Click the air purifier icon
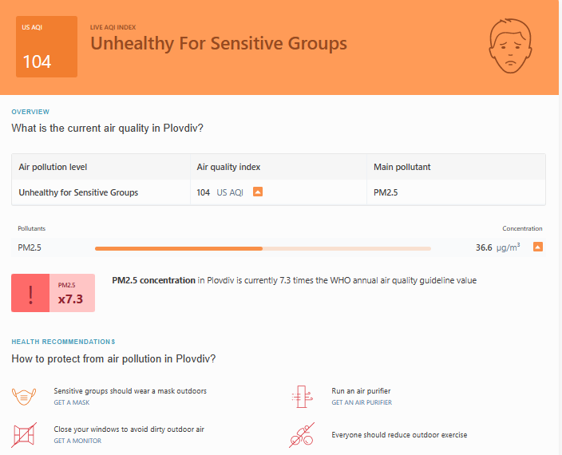This screenshot has height=455, width=562. pos(303,396)
